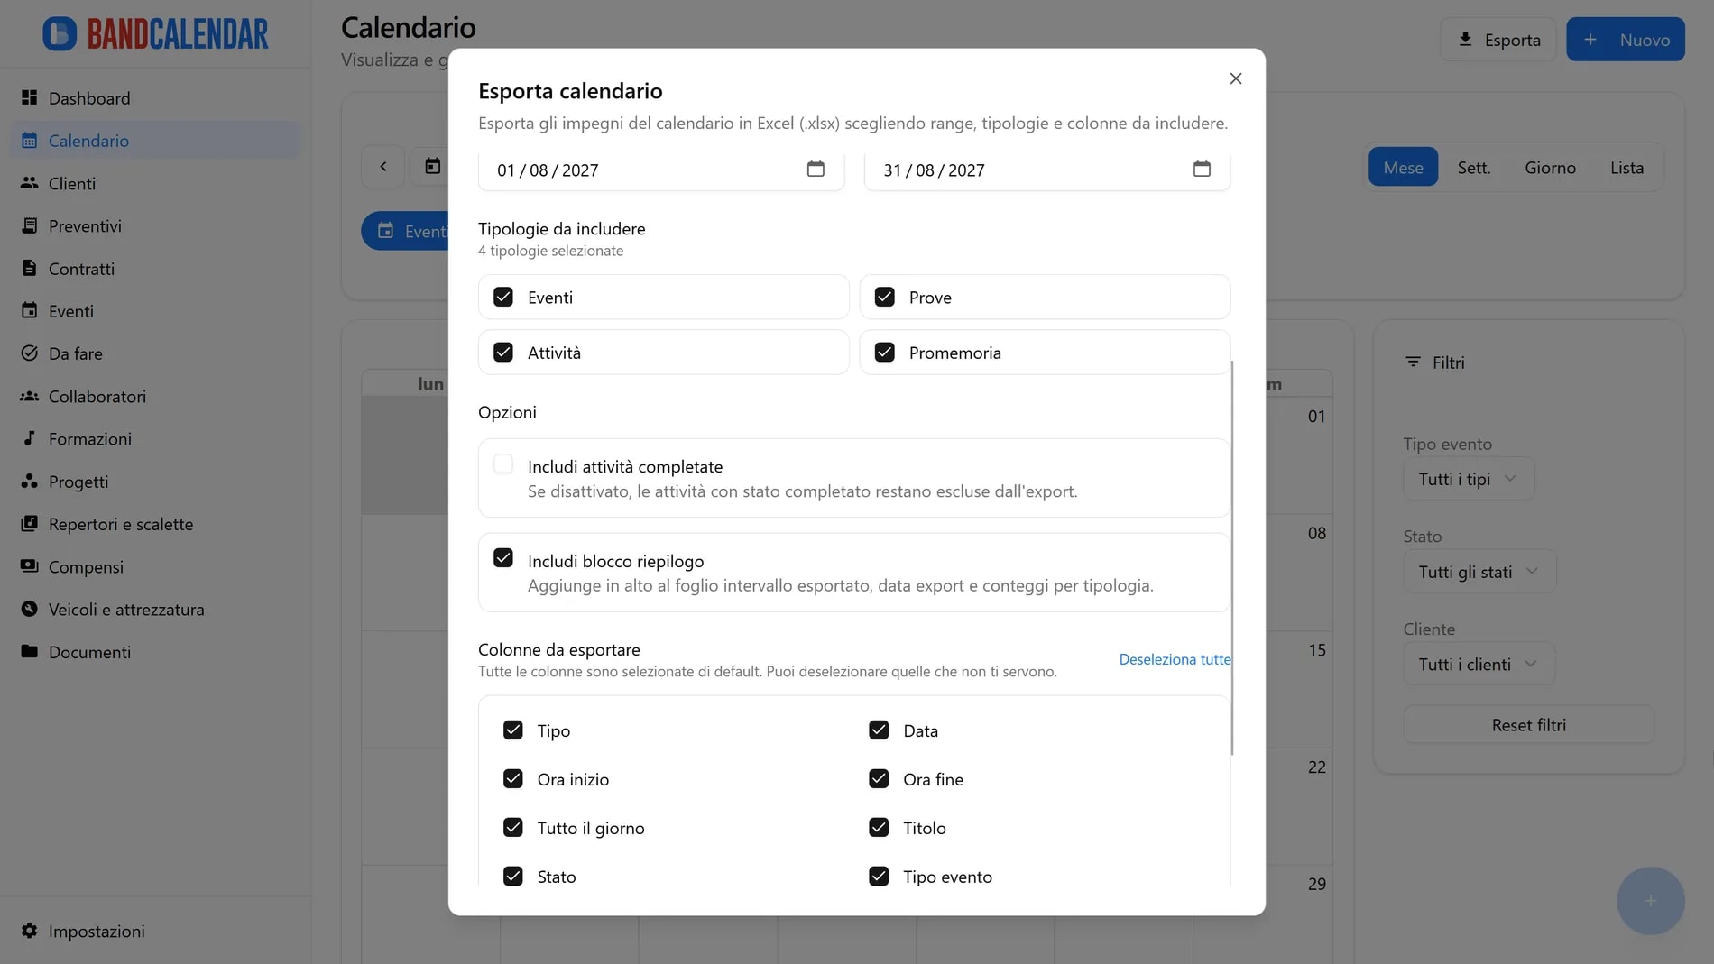This screenshot has height=964, width=1714.
Task: Open the Tutti i tipi dropdown
Action: 1468,479
